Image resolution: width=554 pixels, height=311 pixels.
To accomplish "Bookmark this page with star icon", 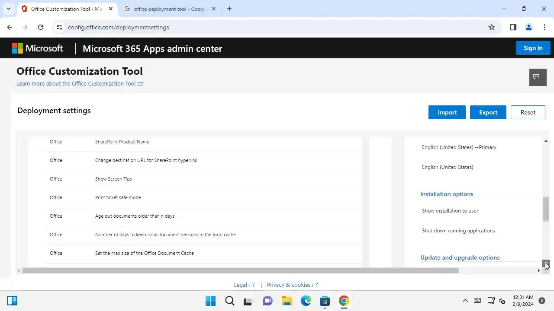I will tap(492, 27).
